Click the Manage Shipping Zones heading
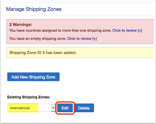Viewport: 156px width, 124px height. coord(34,9)
